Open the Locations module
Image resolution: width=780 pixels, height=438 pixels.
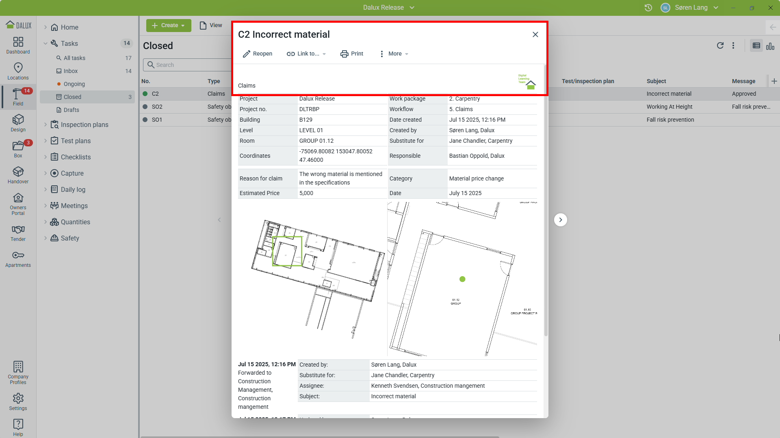(x=18, y=71)
